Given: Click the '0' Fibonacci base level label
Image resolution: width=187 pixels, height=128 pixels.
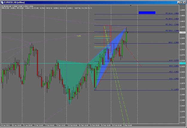Looking at the screenshot, I should (x=175, y=89).
